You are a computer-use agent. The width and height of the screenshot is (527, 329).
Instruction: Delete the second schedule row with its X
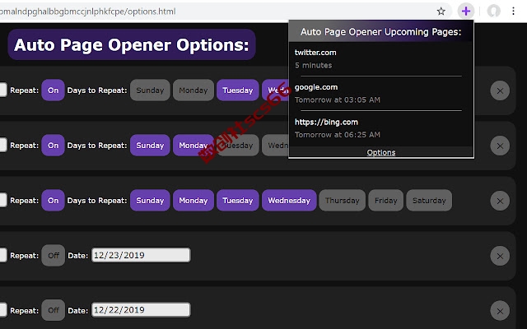[500, 146]
